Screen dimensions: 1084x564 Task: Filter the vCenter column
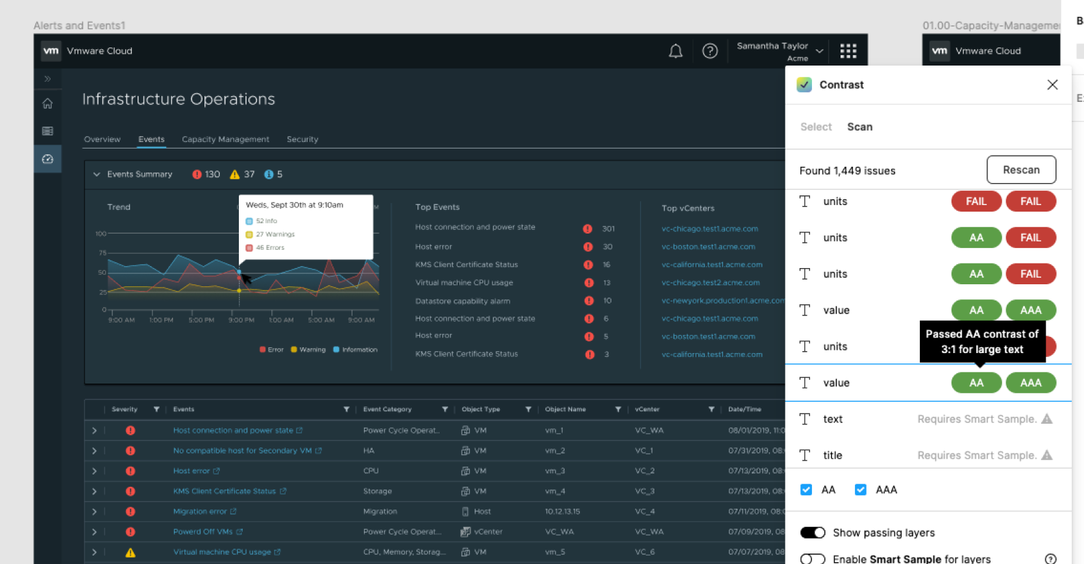point(711,410)
